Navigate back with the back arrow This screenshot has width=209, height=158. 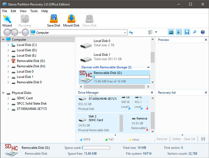pyautogui.click(x=7, y=32)
